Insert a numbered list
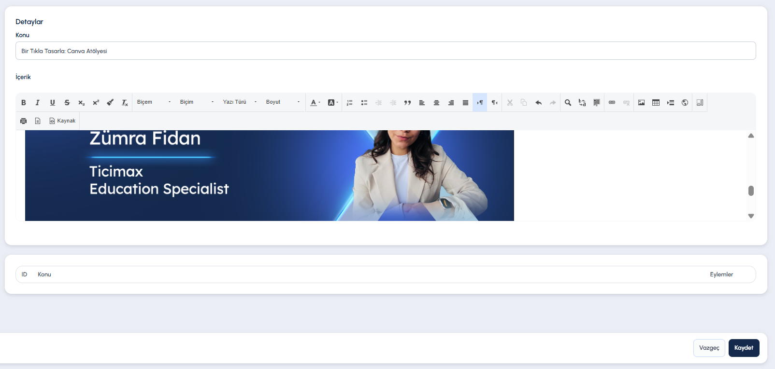 coord(349,102)
